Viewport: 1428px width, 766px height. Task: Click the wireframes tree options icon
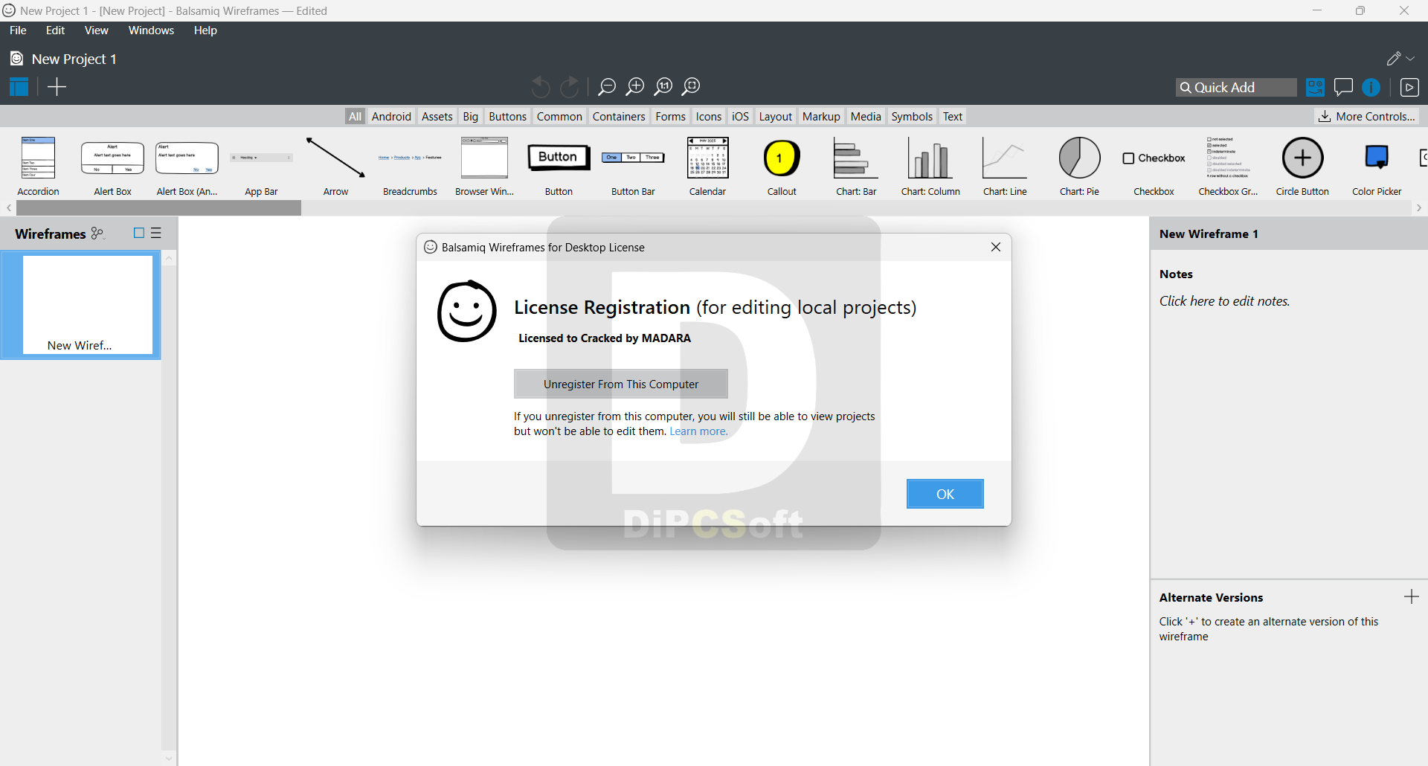click(x=97, y=234)
